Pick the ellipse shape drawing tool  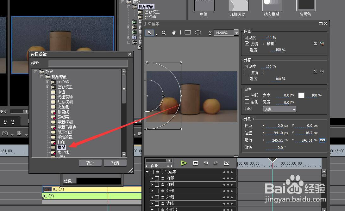pos(198,32)
